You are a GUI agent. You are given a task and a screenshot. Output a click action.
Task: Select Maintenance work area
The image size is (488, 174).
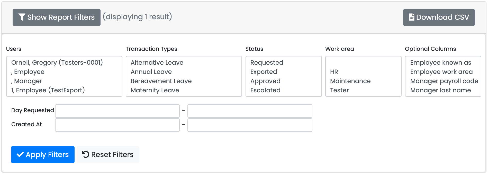[350, 81]
